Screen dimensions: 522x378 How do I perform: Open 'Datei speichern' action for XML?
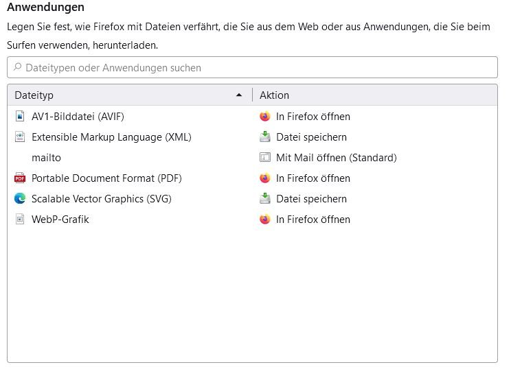tap(375, 137)
